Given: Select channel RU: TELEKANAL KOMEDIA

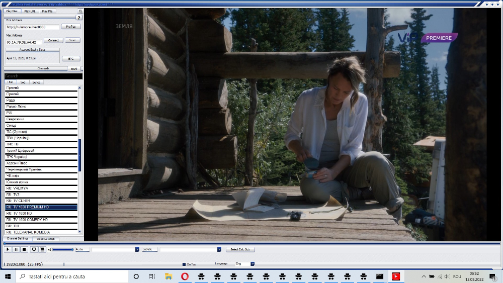Looking at the screenshot, I should pos(41,232).
